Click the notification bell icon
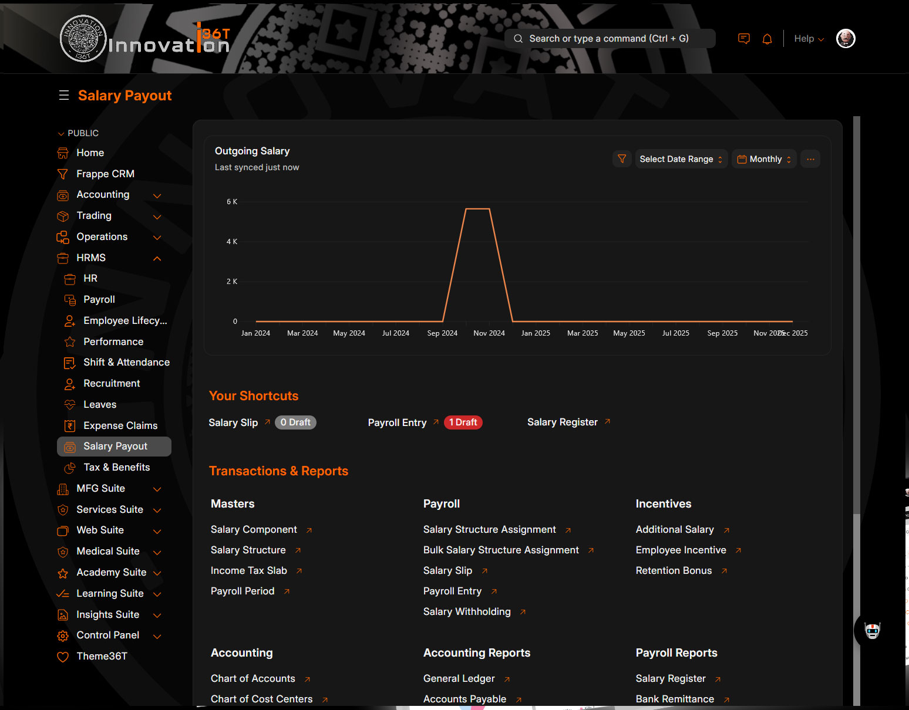The image size is (909, 710). tap(767, 39)
